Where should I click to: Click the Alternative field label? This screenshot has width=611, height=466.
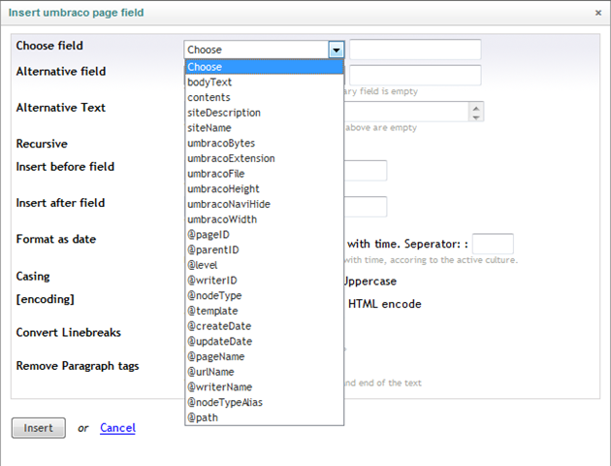click(x=61, y=72)
